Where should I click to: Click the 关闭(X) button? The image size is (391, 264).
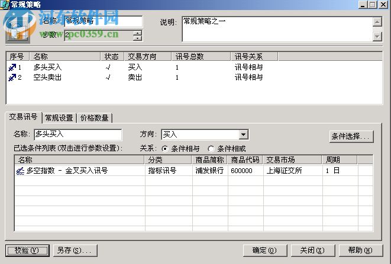(x=313, y=250)
